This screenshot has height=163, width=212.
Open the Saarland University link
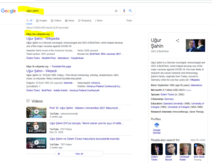(x=173, y=104)
